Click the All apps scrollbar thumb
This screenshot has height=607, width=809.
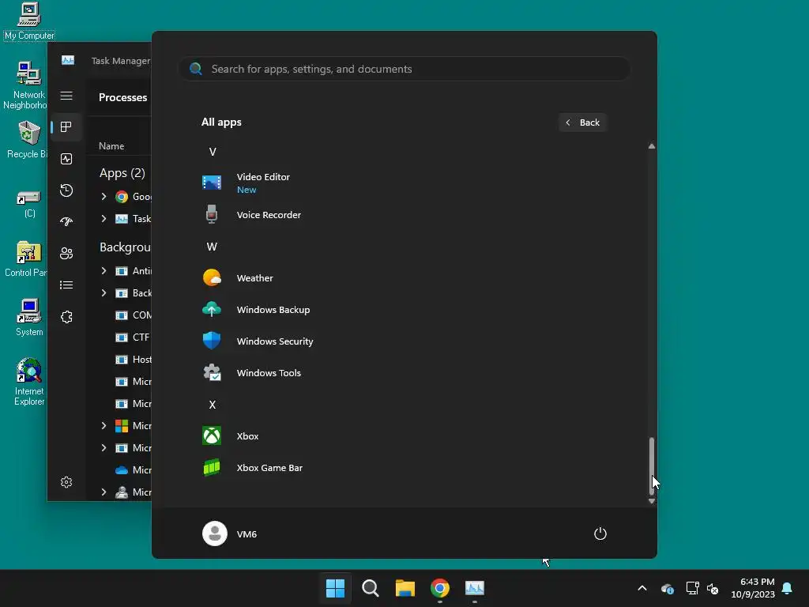click(652, 466)
